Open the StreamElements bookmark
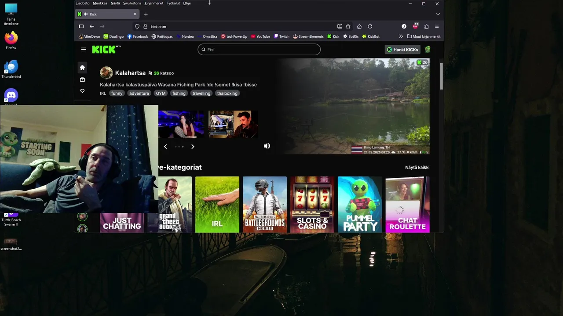Image resolution: width=563 pixels, height=316 pixels. coord(308,36)
